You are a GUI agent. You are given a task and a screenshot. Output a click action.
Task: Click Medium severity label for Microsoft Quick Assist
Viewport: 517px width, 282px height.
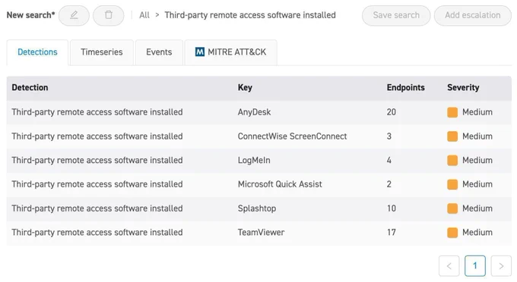tap(477, 184)
